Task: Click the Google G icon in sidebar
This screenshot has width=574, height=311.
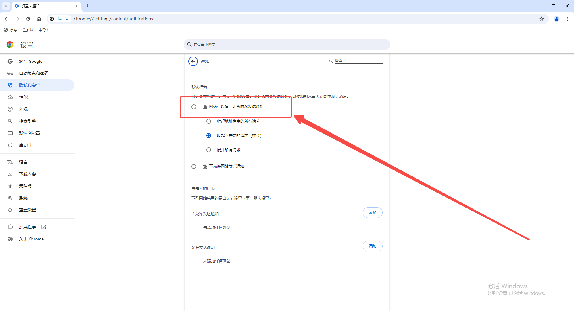Action: point(10,61)
